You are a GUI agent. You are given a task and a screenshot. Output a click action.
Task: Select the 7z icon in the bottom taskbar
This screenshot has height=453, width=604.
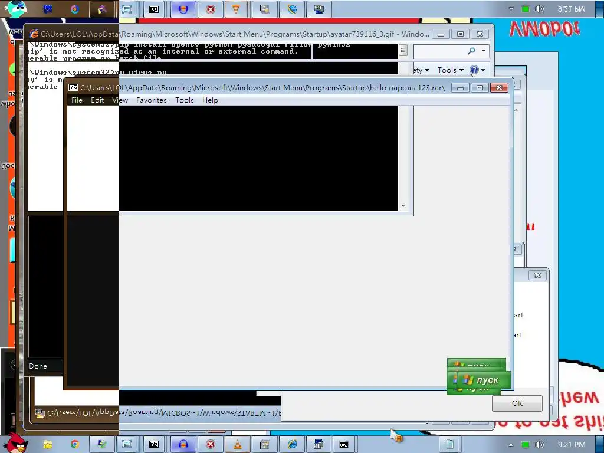[154, 445]
